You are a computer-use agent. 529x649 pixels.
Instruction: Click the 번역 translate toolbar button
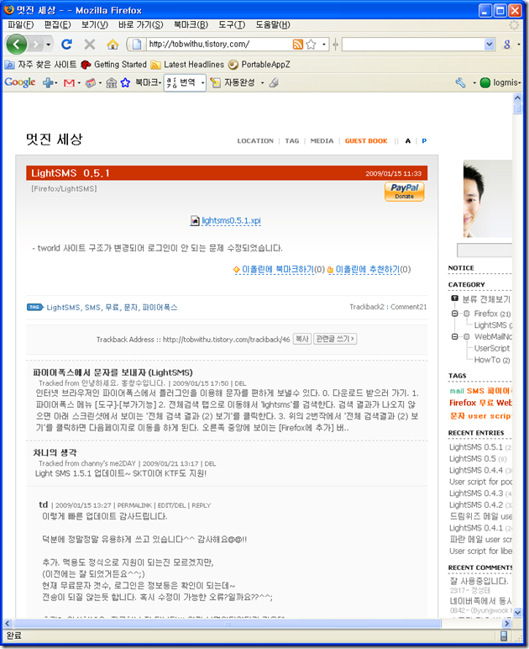pyautogui.click(x=181, y=82)
